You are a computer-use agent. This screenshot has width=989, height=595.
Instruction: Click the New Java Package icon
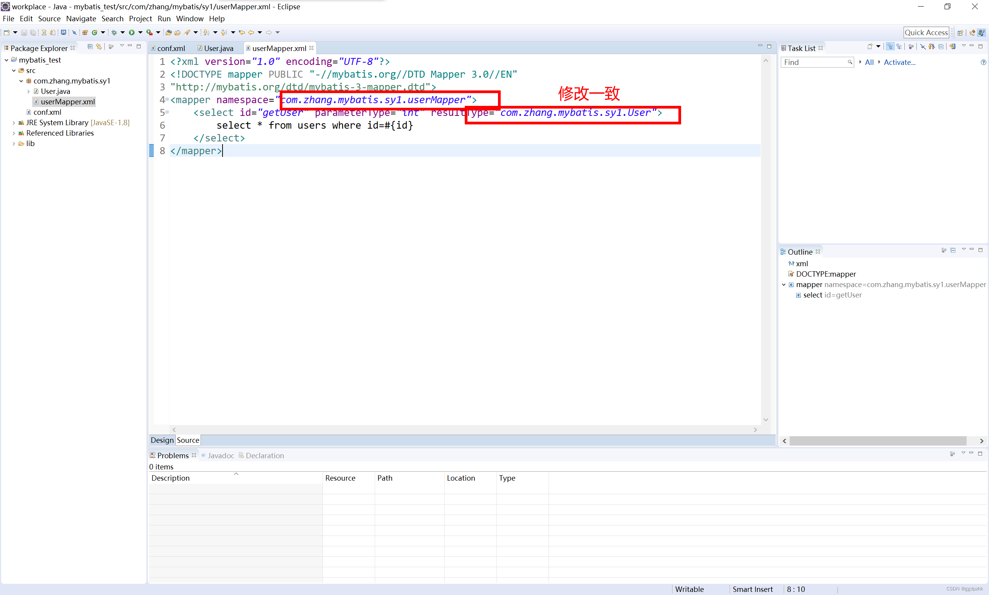tap(85, 32)
